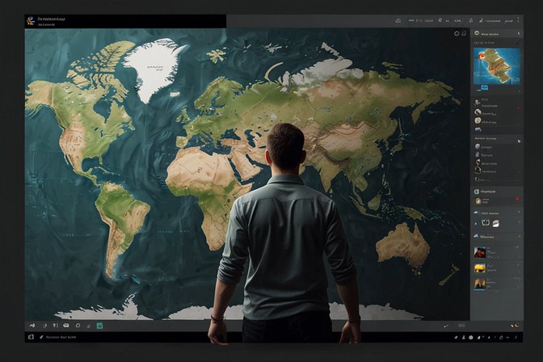
Task: Click the first icon in the bottom-left map toolbar
Action: tap(32, 326)
